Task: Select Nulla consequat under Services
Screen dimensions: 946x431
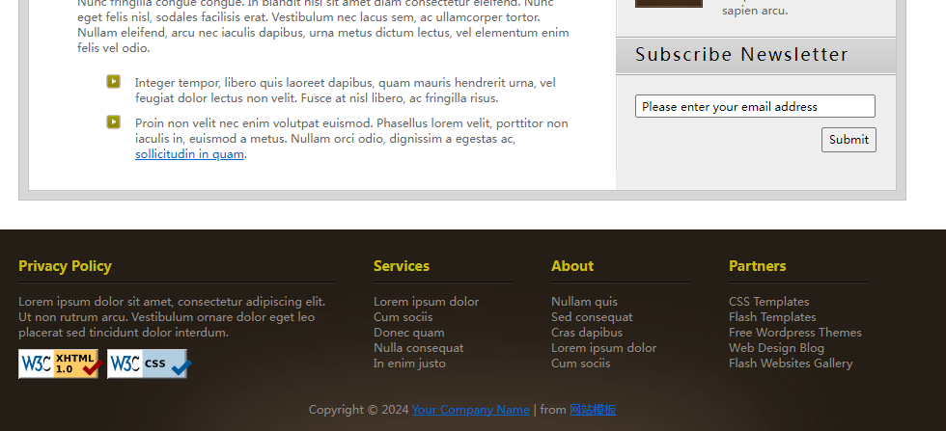Action: (x=418, y=348)
